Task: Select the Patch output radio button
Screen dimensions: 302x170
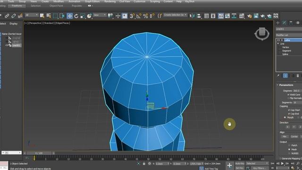Action: [289, 145]
